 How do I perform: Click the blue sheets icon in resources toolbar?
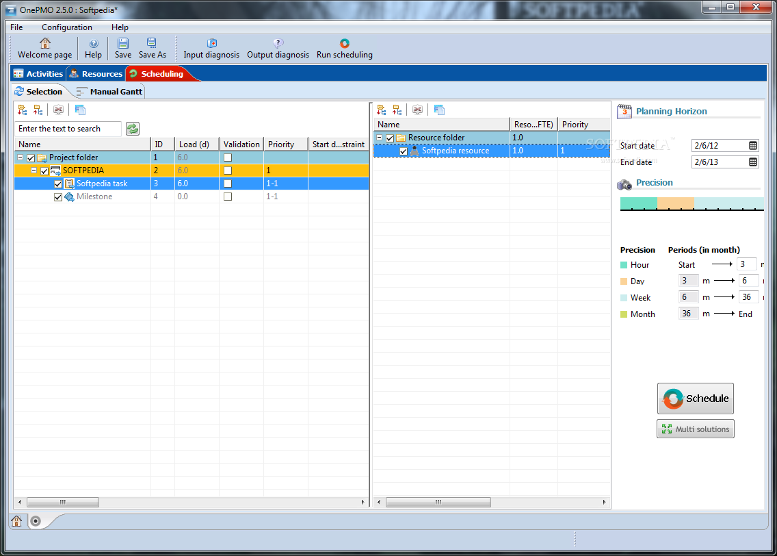[x=439, y=110]
